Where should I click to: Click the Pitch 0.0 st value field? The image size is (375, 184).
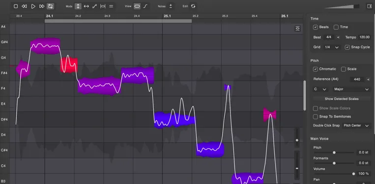(x=364, y=153)
